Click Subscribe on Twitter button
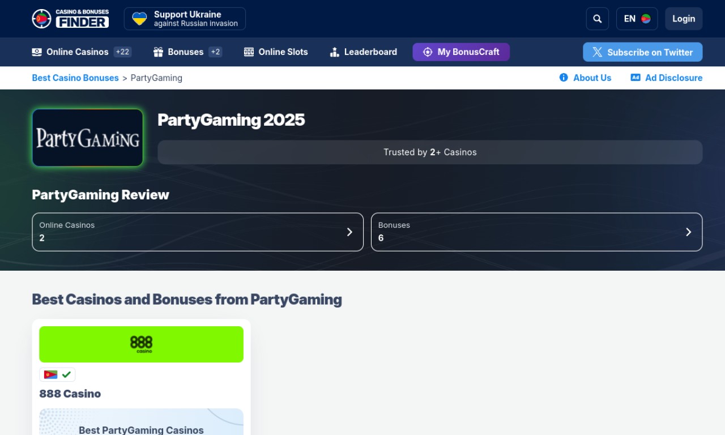This screenshot has width=725, height=435. click(642, 52)
